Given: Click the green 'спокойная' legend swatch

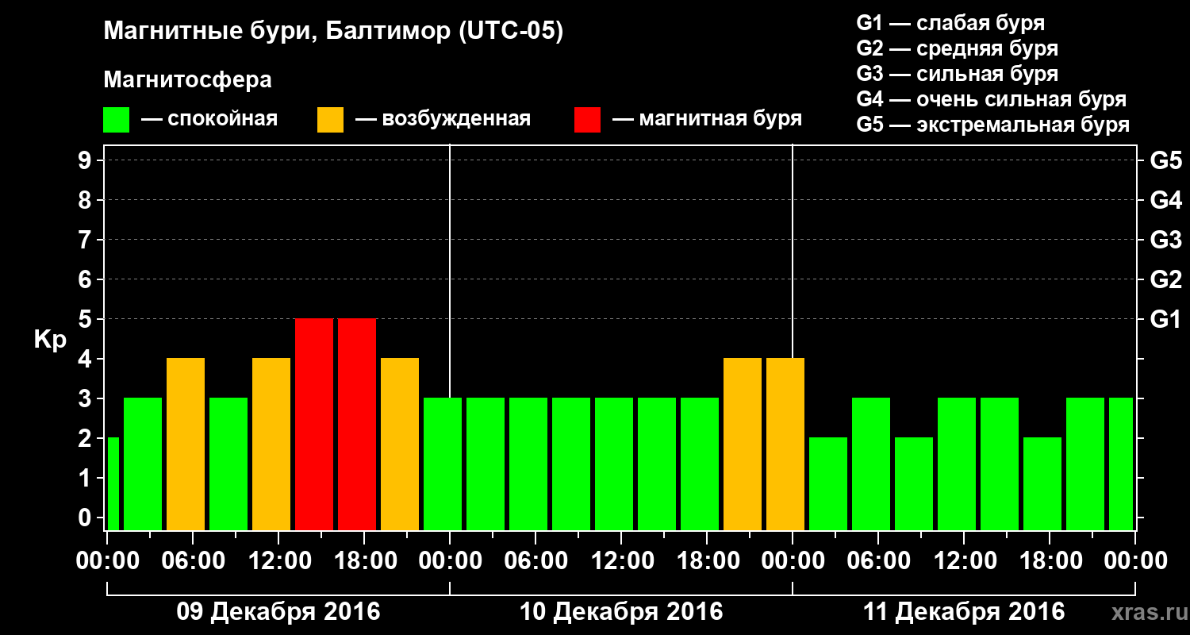Looking at the screenshot, I should click(116, 120).
